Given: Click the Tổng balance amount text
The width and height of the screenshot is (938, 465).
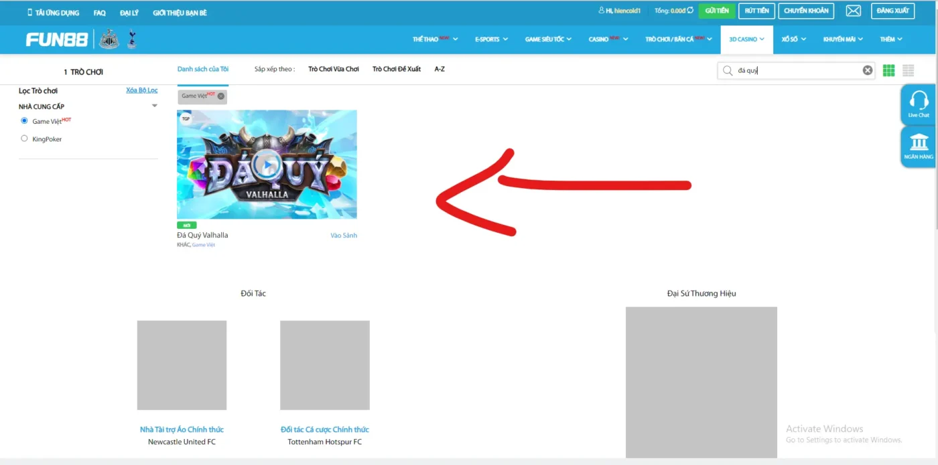Looking at the screenshot, I should [x=669, y=11].
